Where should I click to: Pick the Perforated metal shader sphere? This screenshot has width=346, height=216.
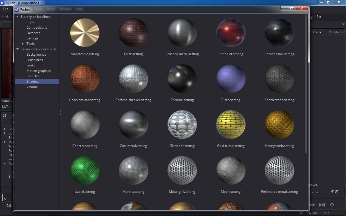pos(280,170)
